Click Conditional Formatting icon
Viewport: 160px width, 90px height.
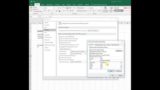105,9
